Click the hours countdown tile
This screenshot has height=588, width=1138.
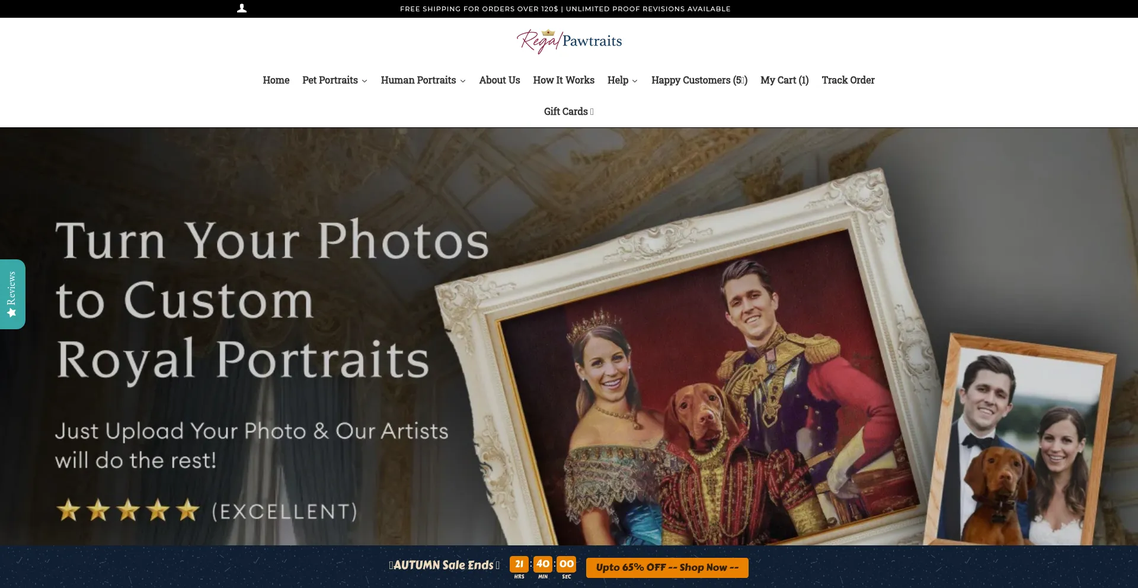(x=519, y=564)
